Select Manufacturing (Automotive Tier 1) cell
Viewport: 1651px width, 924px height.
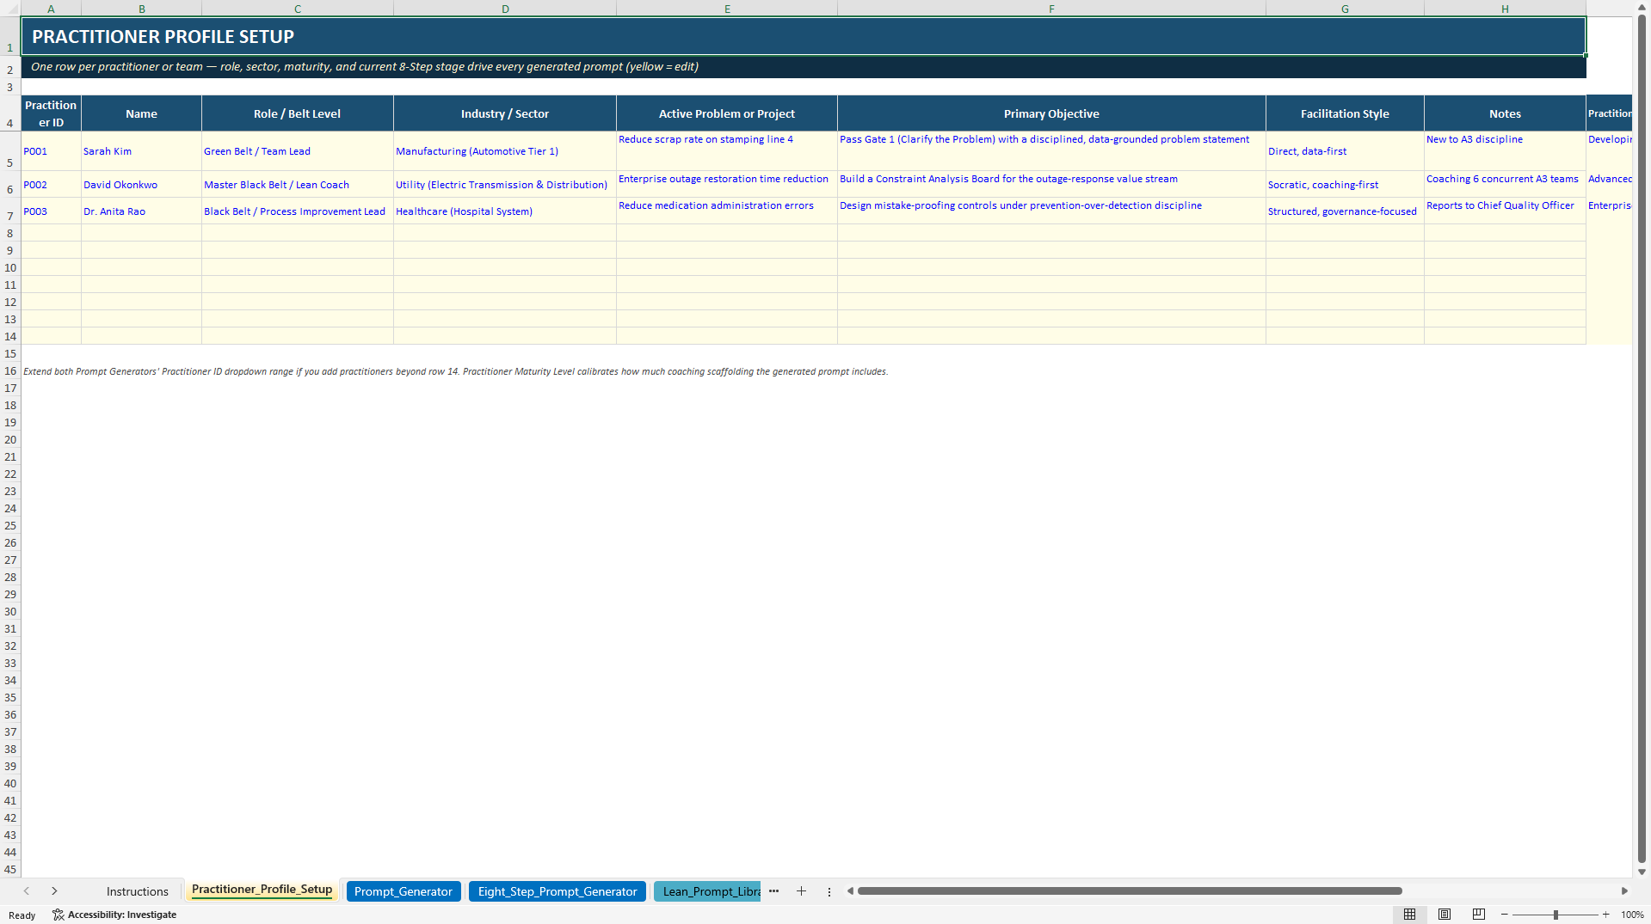505,151
